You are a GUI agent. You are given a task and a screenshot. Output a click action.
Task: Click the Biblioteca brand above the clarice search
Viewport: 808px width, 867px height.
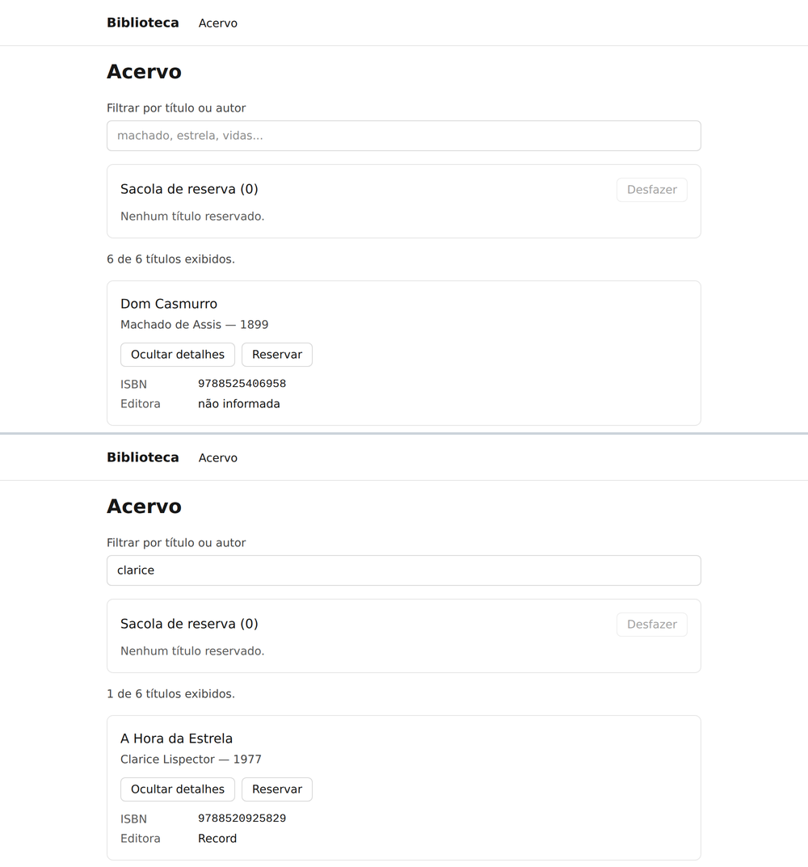coord(143,457)
